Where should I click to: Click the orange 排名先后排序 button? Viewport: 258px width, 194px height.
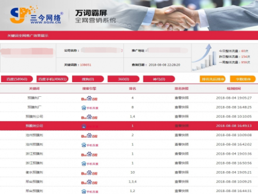[213, 79]
